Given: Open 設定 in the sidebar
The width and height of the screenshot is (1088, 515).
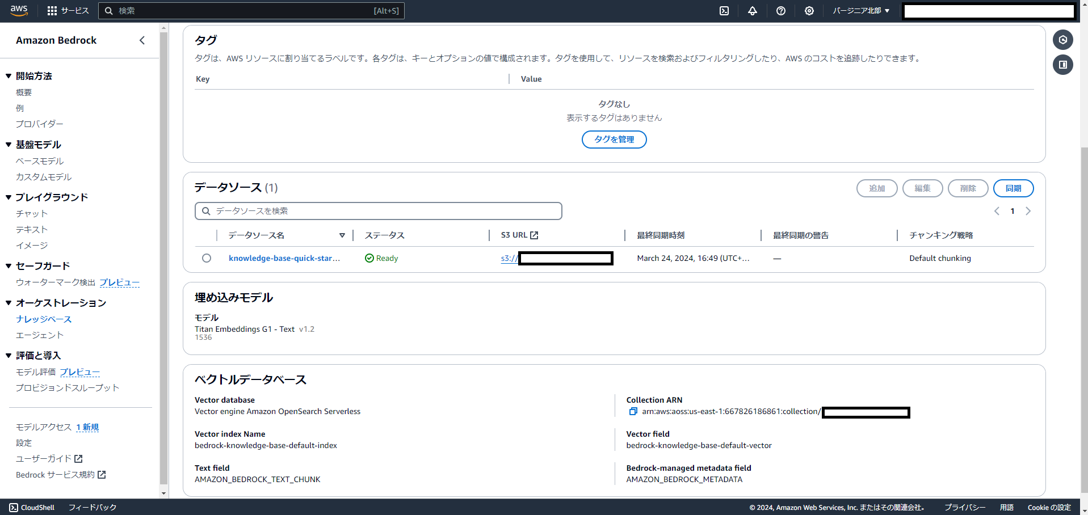Looking at the screenshot, I should [24, 443].
